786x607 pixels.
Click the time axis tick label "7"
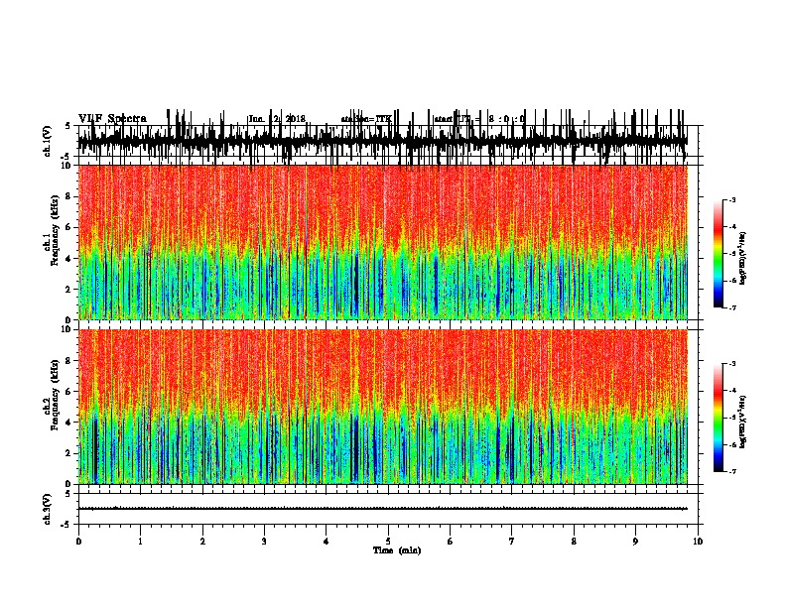click(x=512, y=542)
